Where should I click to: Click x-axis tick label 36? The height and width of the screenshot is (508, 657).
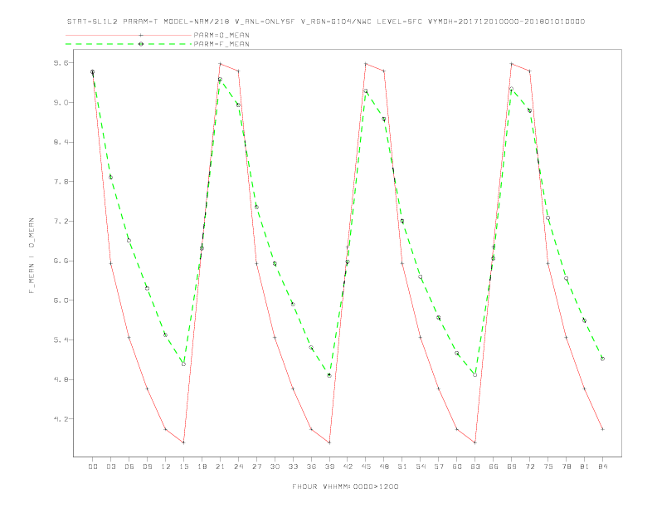(311, 466)
